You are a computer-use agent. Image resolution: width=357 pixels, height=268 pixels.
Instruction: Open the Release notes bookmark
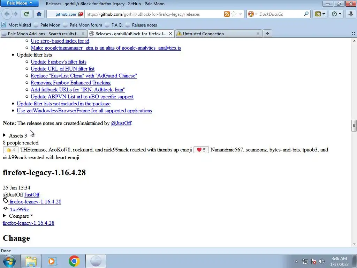(x=141, y=25)
